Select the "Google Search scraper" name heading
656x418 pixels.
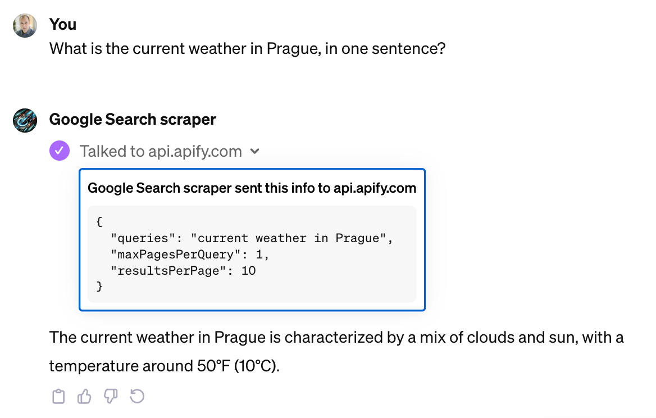tap(133, 120)
